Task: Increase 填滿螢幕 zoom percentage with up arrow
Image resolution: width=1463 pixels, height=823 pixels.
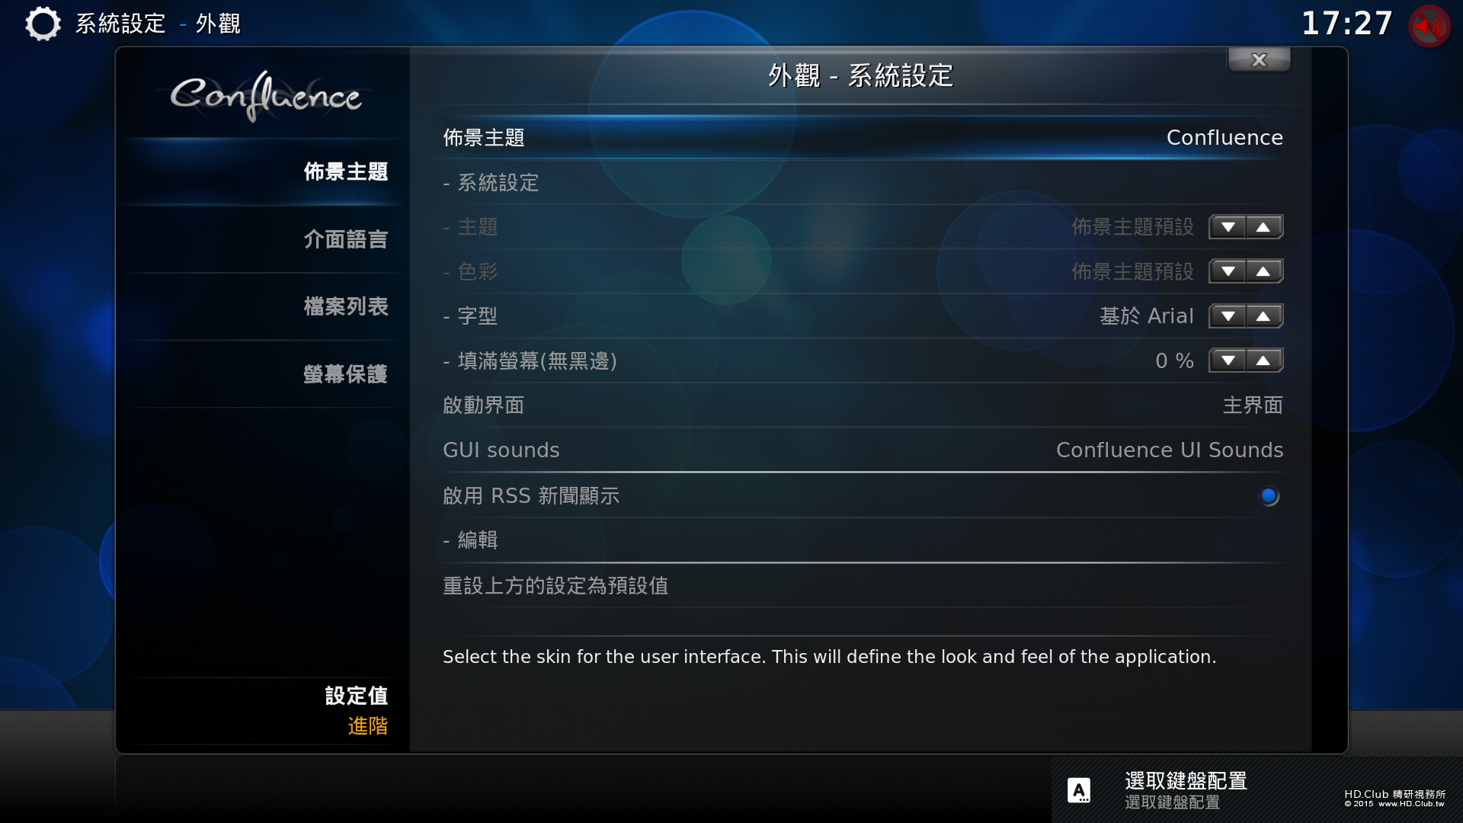Action: 1264,360
